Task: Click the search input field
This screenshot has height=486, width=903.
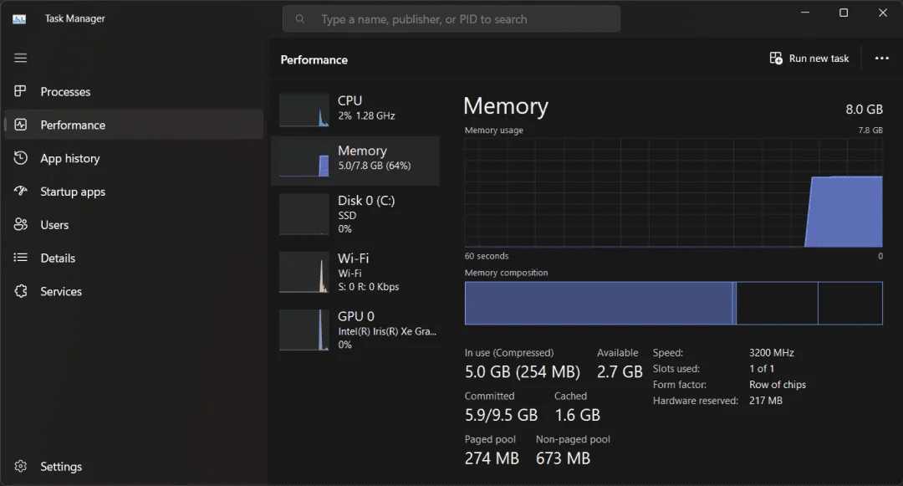Action: pyautogui.click(x=451, y=19)
